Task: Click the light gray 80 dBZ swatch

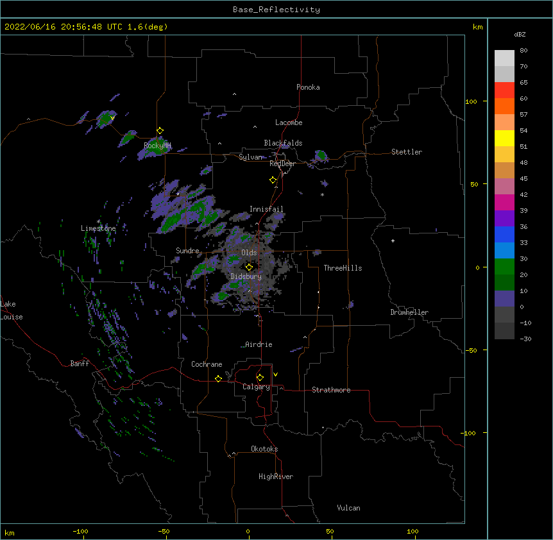Action: point(504,58)
